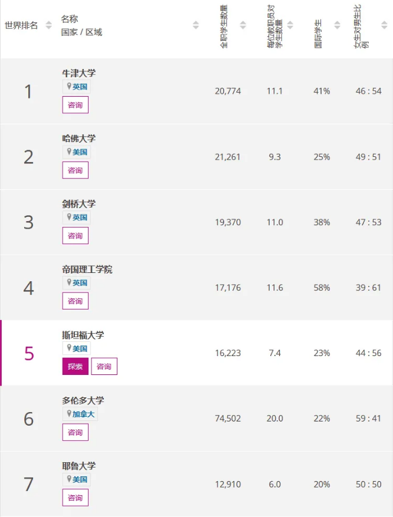The height and width of the screenshot is (517, 393).
Task: Click 咨询 button under 牛津大学
Action: click(75, 105)
